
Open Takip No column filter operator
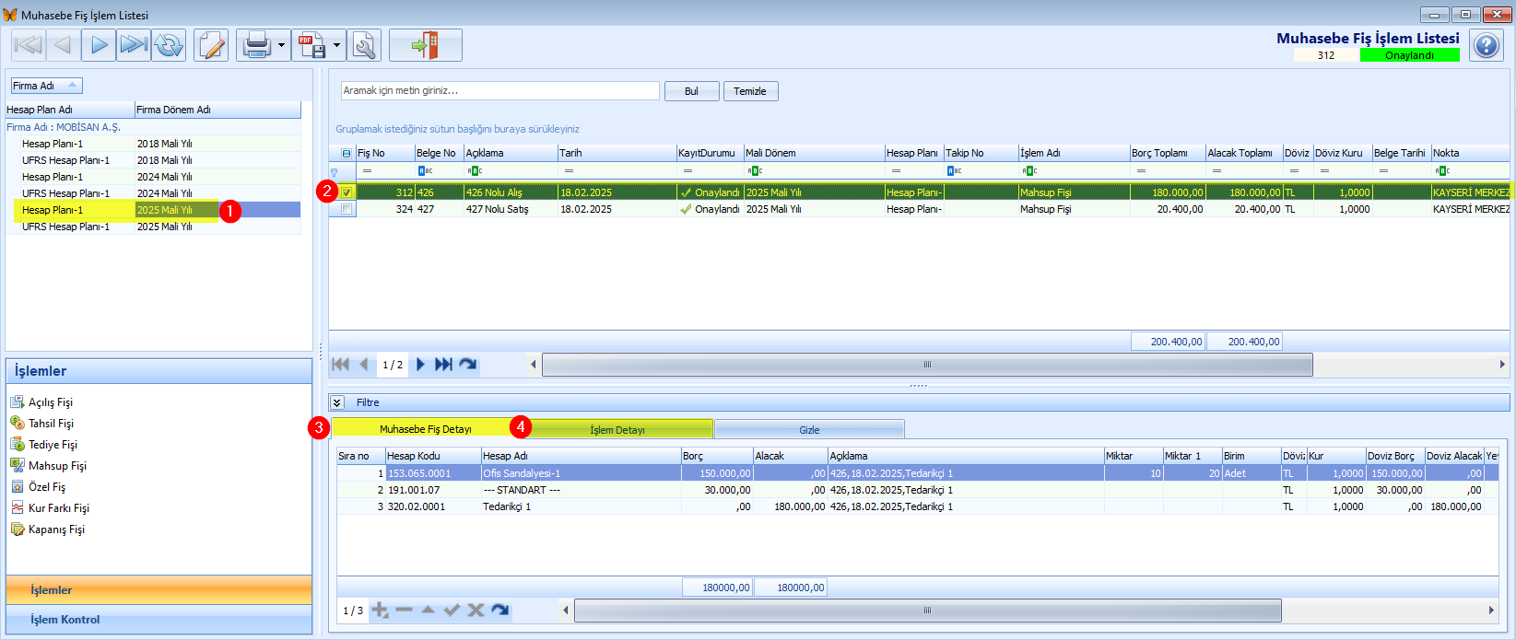(954, 171)
